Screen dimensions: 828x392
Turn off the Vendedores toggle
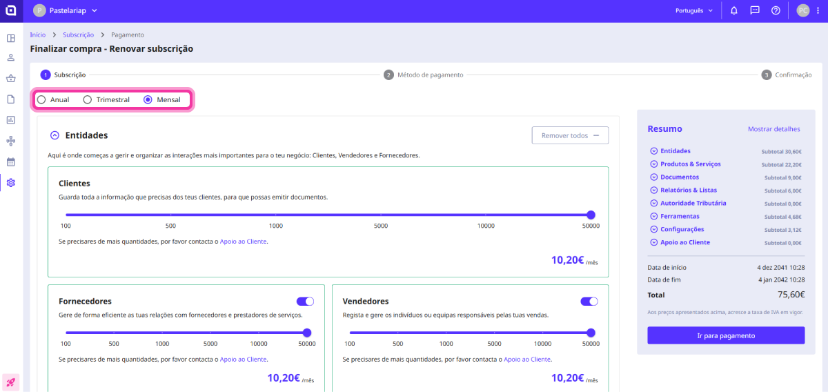(589, 302)
